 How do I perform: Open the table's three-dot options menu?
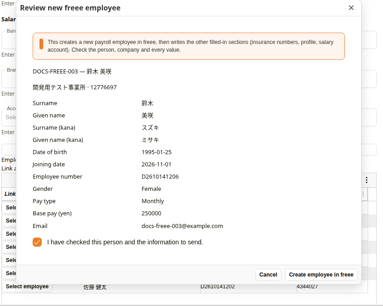pyautogui.click(x=366, y=180)
